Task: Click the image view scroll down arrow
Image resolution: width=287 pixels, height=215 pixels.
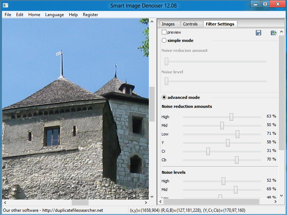Action: click(152, 196)
